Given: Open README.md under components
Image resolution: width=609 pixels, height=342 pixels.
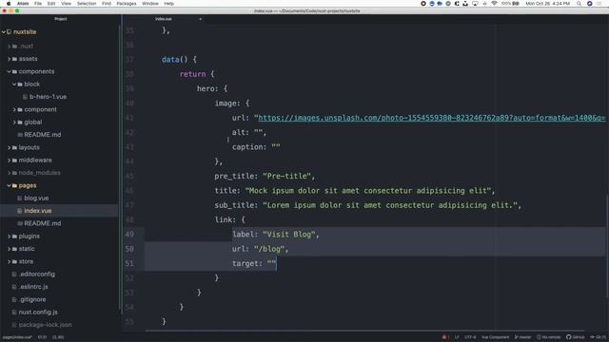Looking at the screenshot, I should (42, 135).
